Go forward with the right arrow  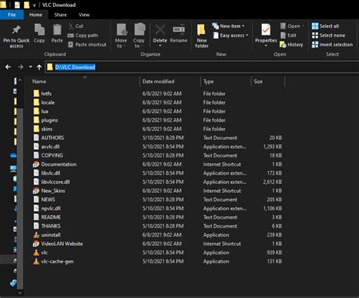[x=20, y=67]
